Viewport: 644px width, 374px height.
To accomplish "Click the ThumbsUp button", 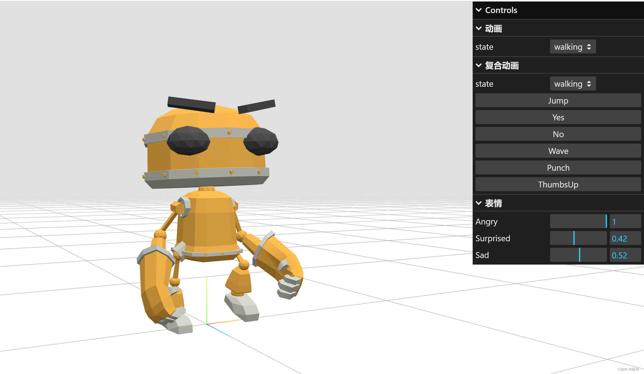I will (x=558, y=185).
